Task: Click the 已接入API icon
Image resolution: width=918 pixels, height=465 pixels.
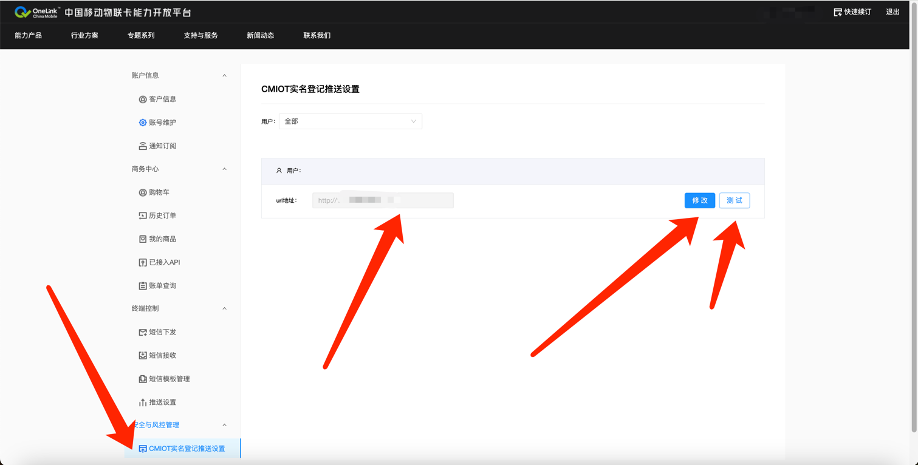Action: [x=143, y=262]
